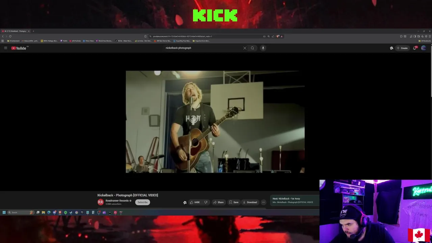
Task: Run the YouTube search magnifier button
Action: (x=252, y=48)
